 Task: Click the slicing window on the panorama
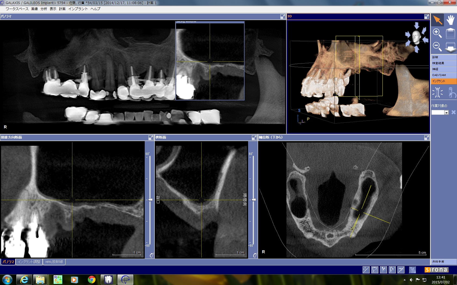click(x=210, y=61)
